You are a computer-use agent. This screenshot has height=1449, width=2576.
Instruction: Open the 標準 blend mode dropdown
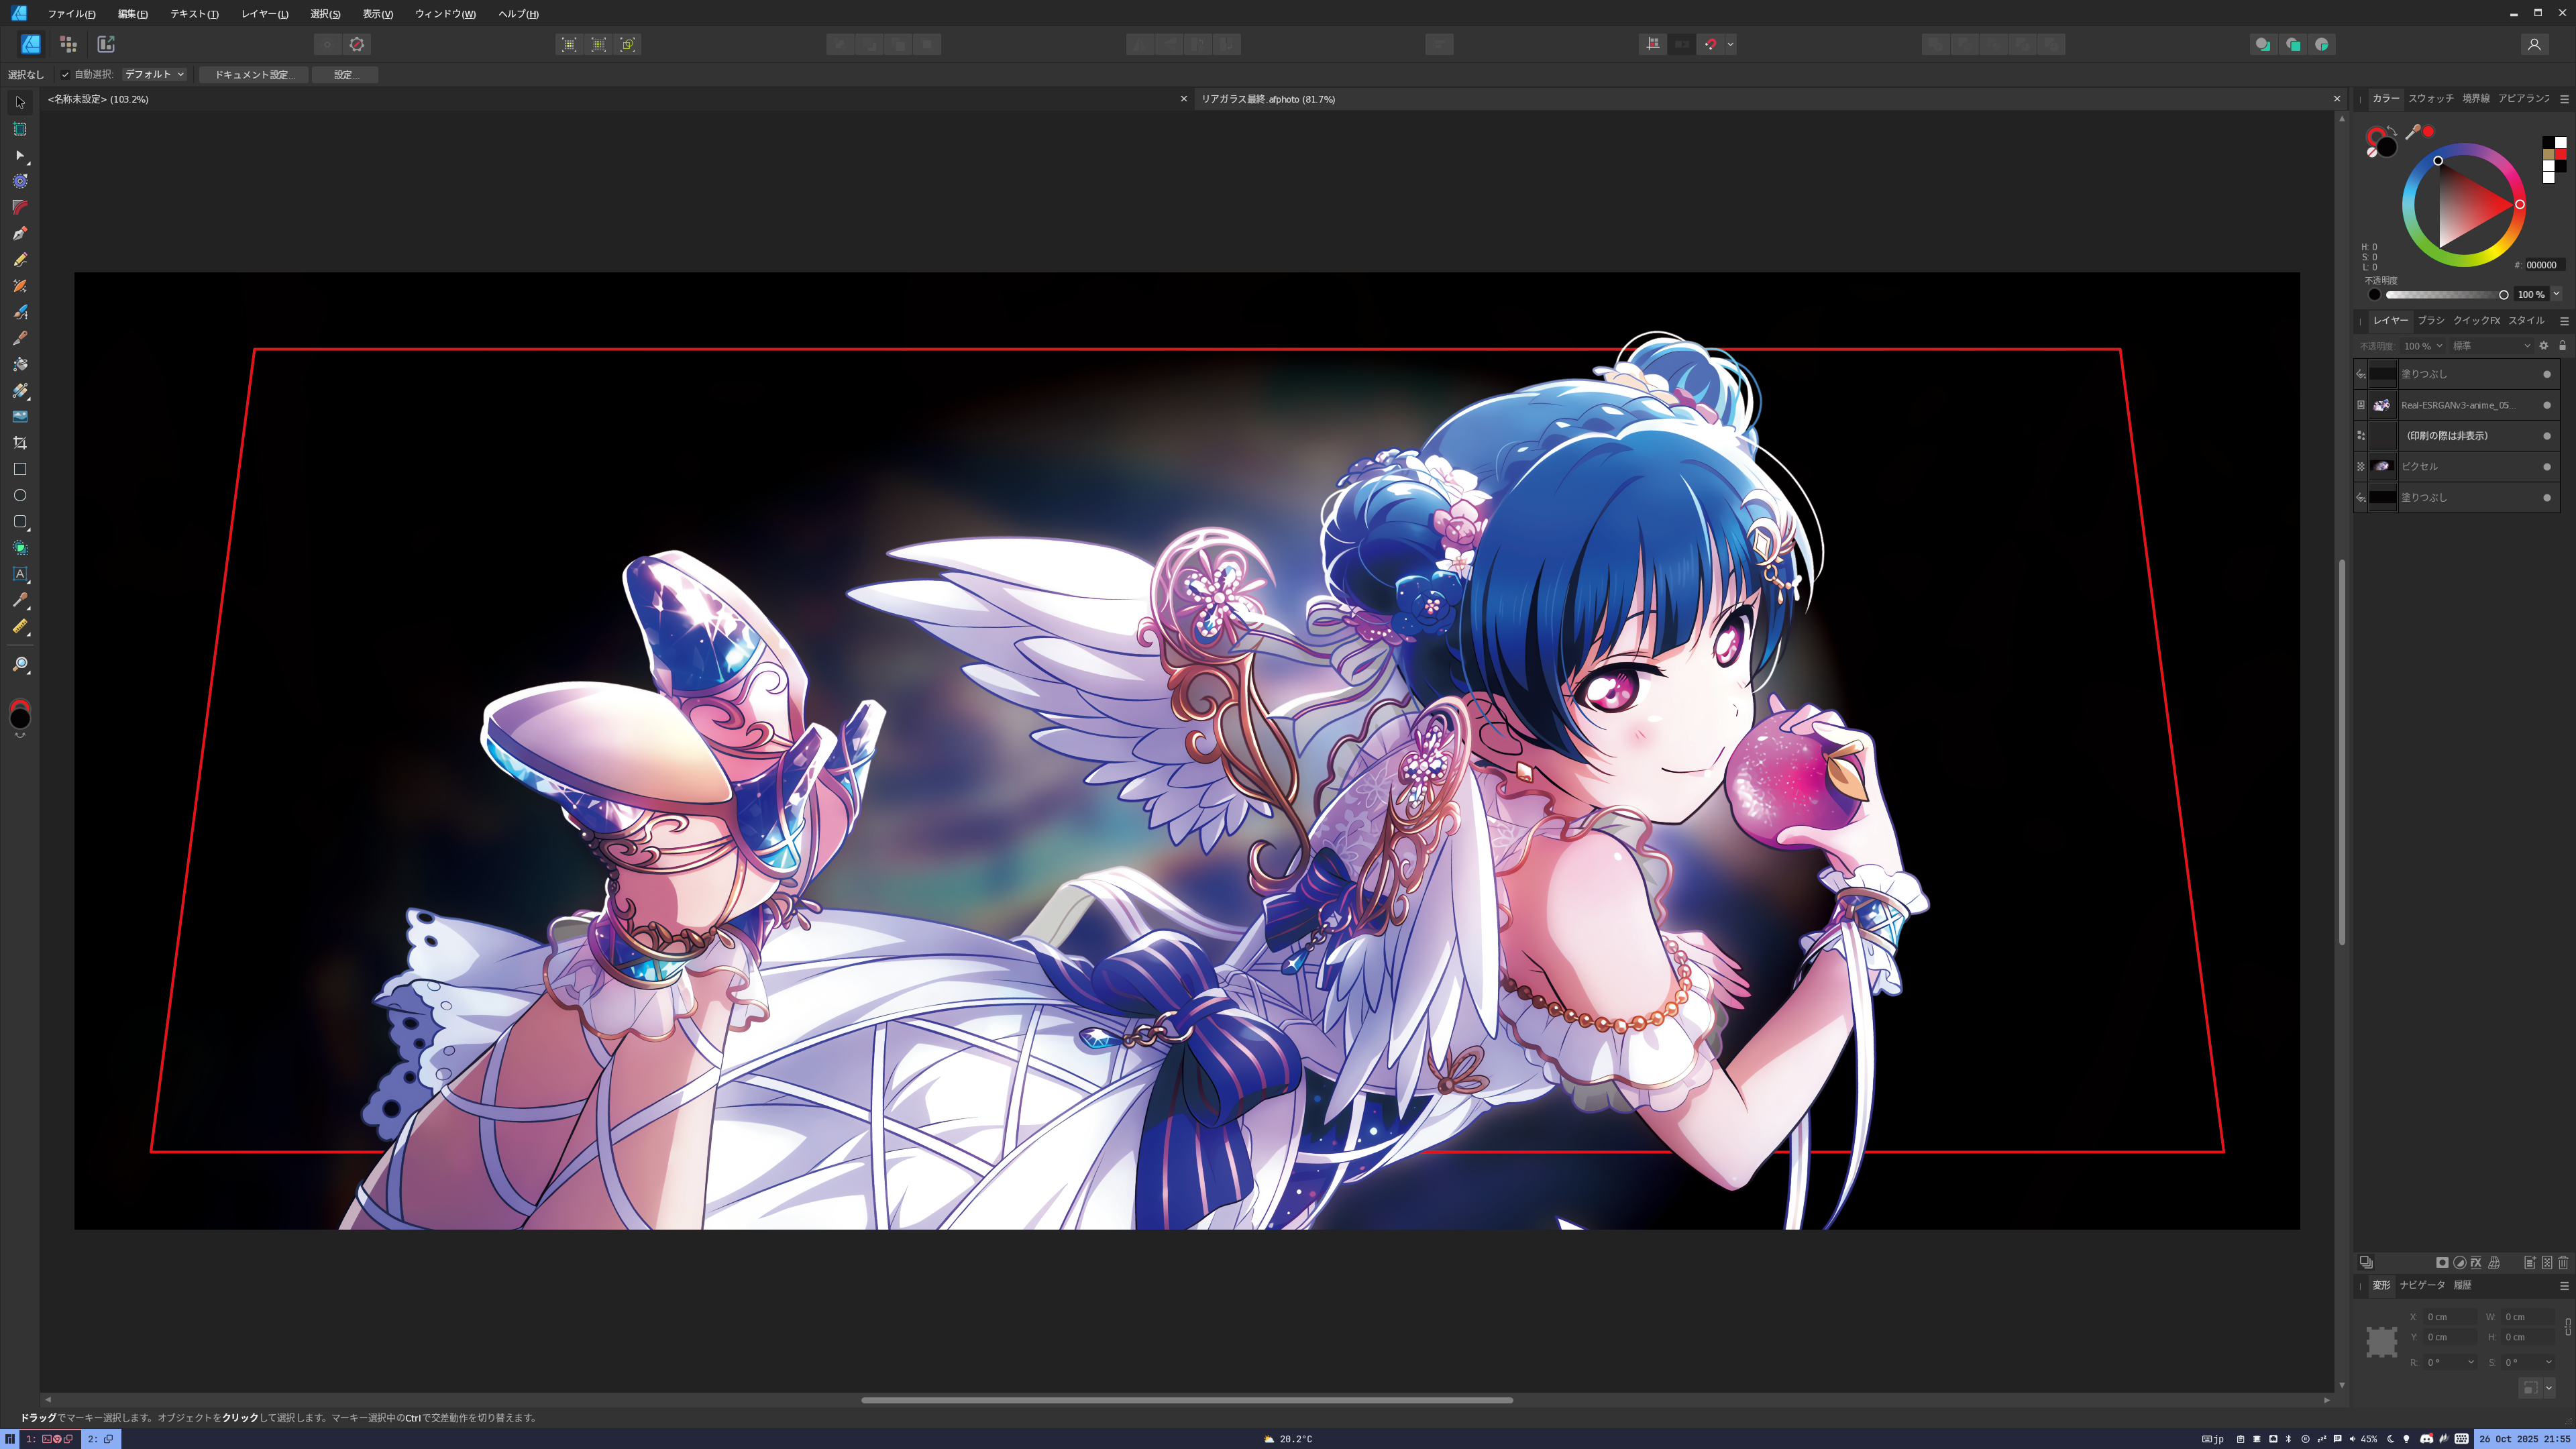coord(2490,346)
